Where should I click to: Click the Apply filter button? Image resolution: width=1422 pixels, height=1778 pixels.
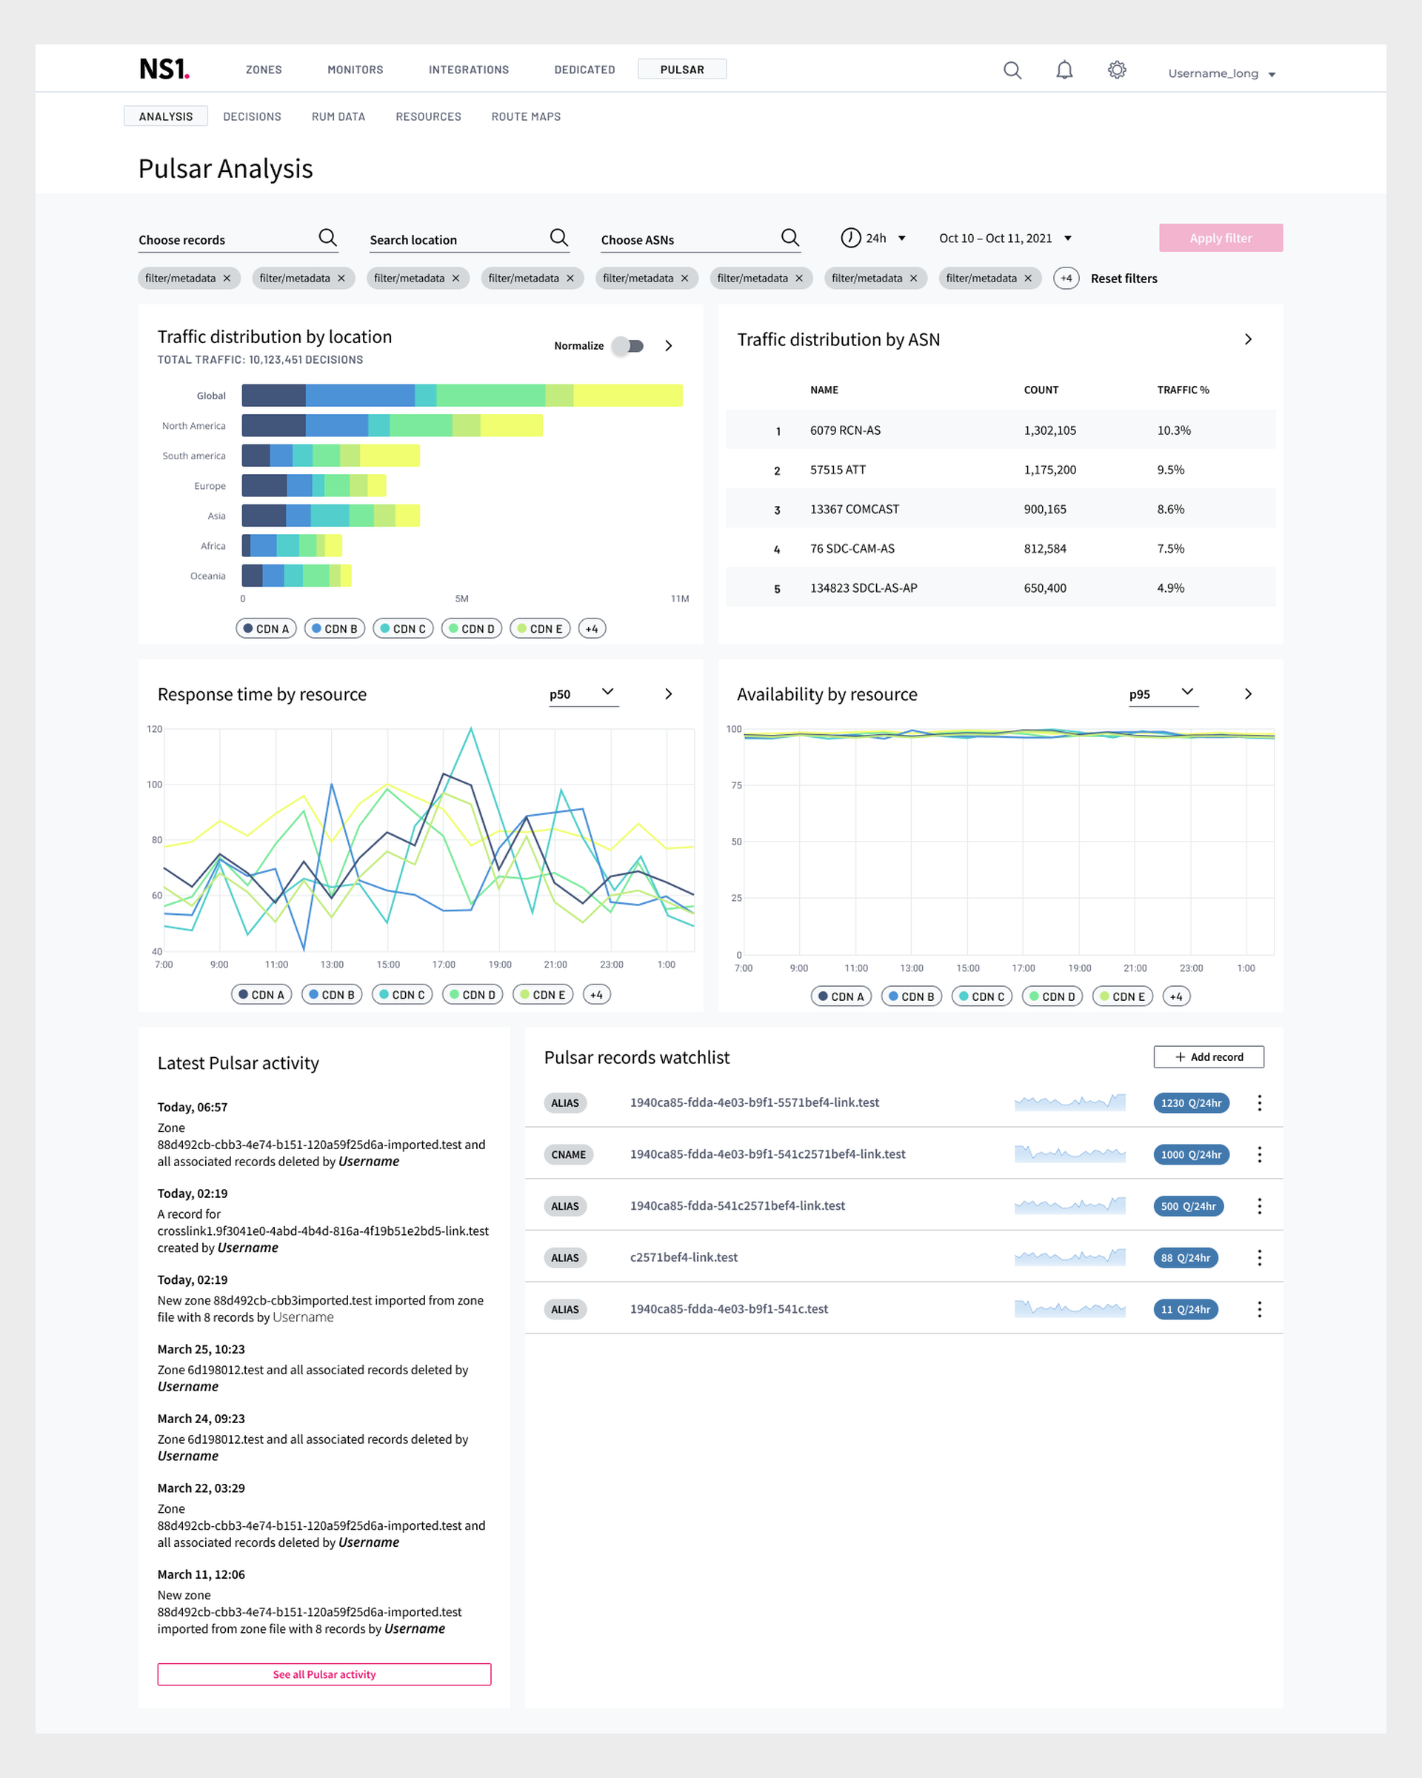(x=1221, y=239)
